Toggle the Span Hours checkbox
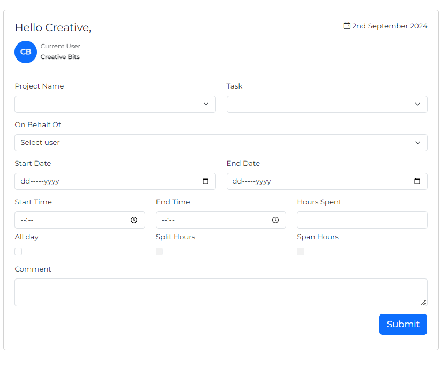The image size is (448, 374). pos(301,252)
